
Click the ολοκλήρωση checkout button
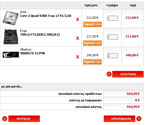click(120, 119)
